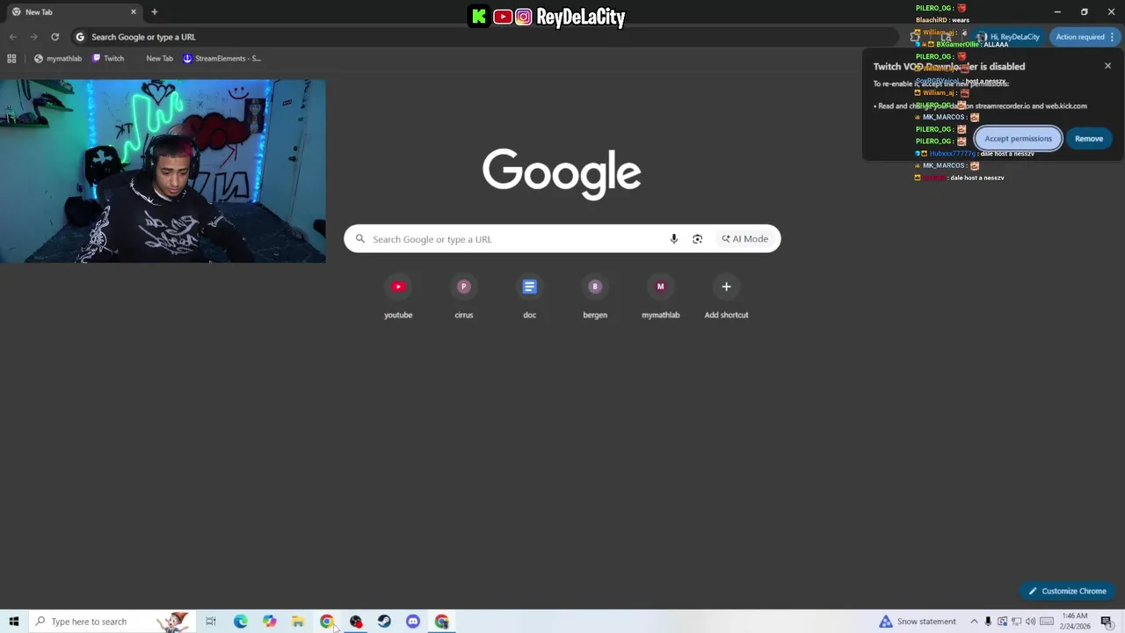Open Google Lens image search icon
Image resolution: width=1125 pixels, height=633 pixels.
pos(697,239)
